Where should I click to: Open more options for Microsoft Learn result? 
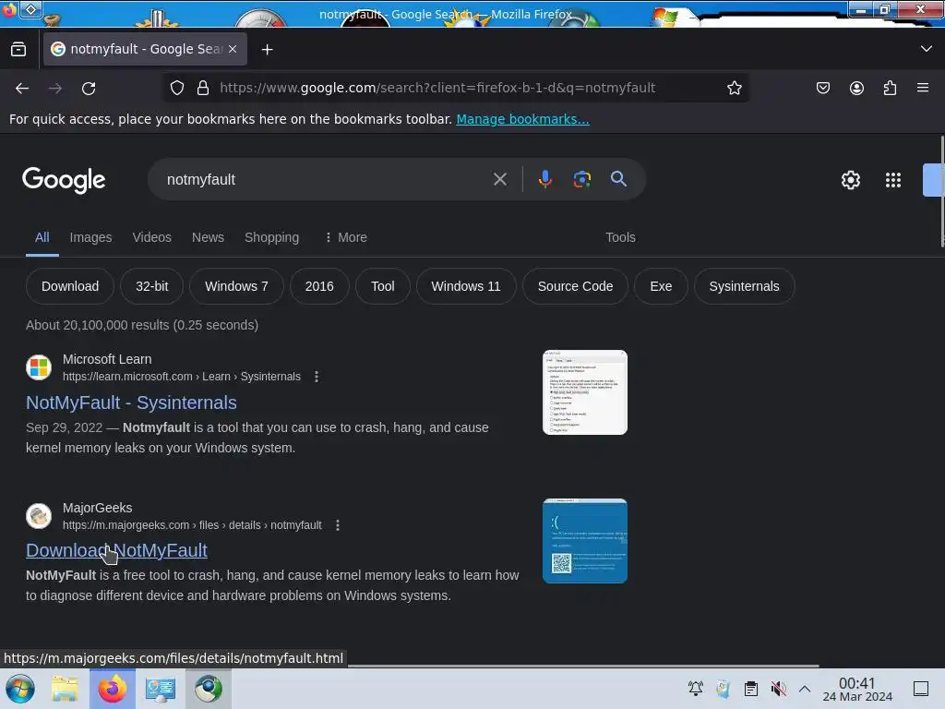pyautogui.click(x=317, y=377)
